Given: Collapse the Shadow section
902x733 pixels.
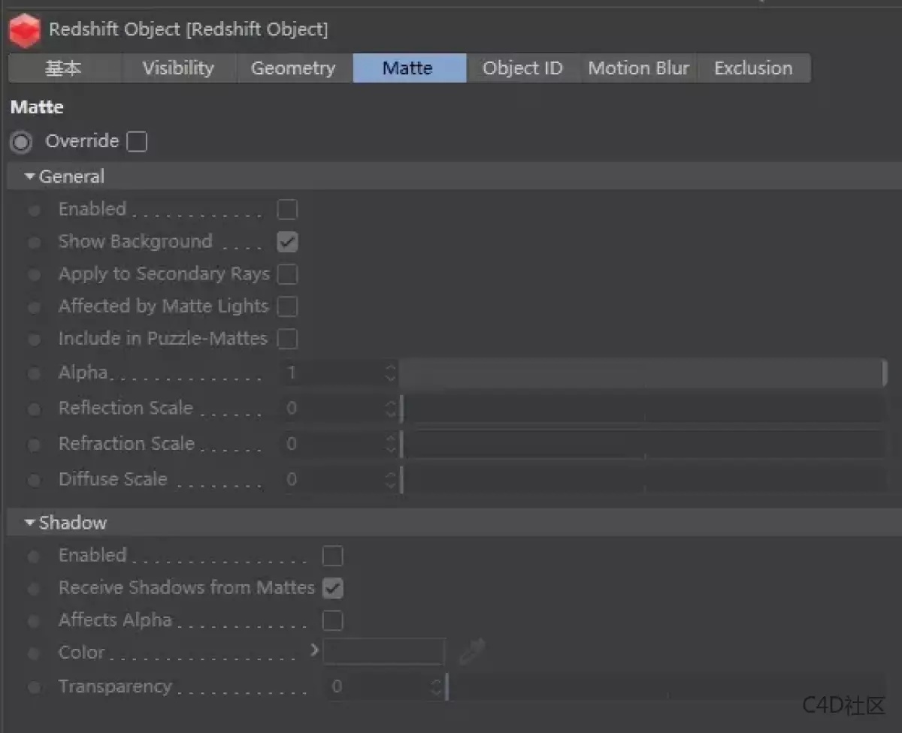Looking at the screenshot, I should tap(30, 523).
